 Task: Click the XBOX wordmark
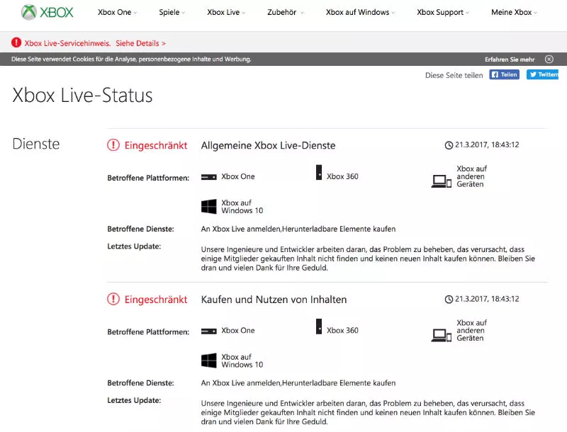[57, 13]
